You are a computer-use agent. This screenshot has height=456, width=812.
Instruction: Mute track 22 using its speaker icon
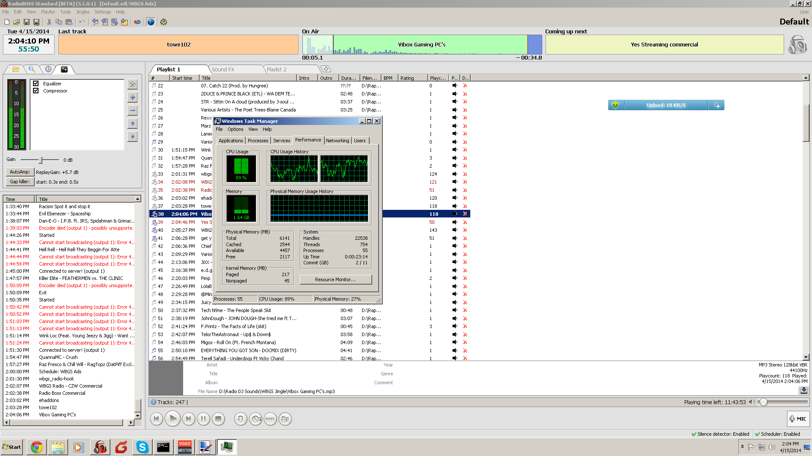coord(455,86)
